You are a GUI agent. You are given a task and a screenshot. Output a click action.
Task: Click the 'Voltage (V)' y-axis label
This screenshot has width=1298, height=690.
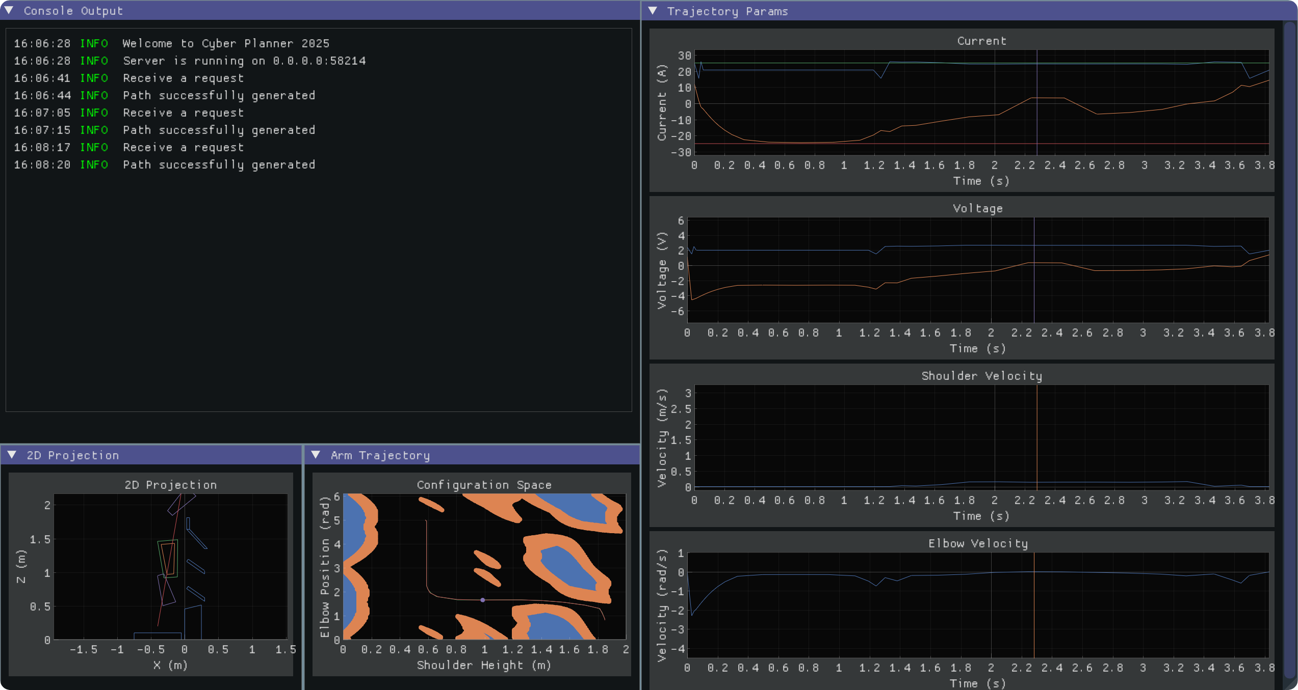click(x=661, y=270)
